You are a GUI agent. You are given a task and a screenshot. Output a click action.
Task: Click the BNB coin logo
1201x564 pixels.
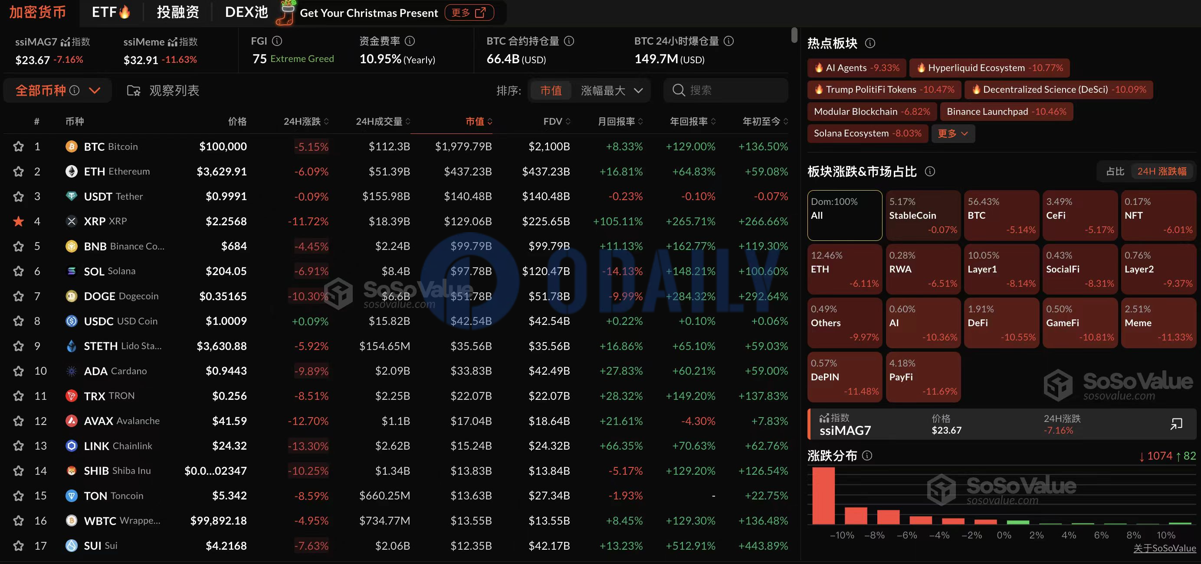[x=71, y=246]
